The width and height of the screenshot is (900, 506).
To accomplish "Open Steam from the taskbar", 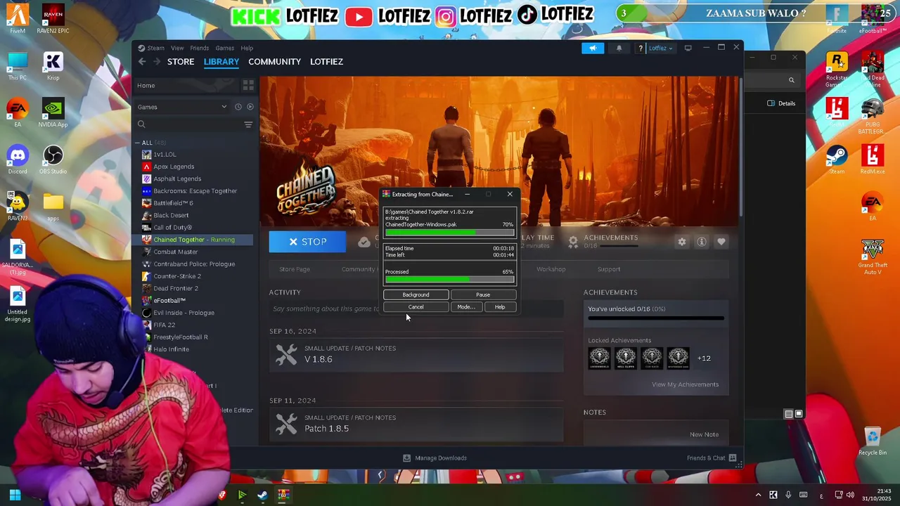I will point(262,495).
